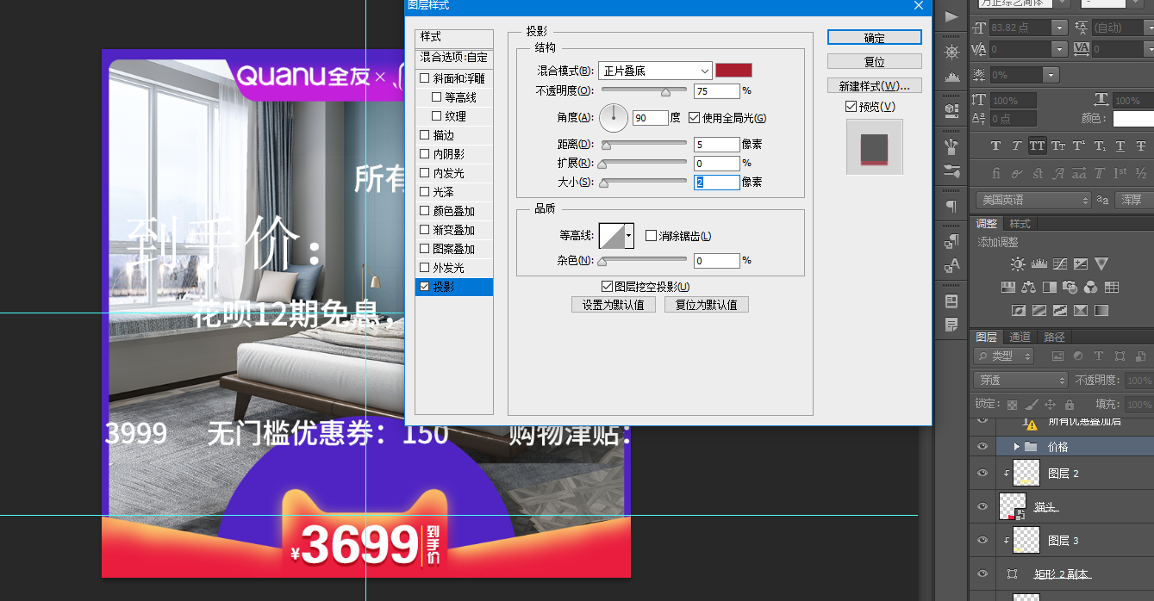Hide the 猫头 layer
The height and width of the screenshot is (601, 1154).
982,506
